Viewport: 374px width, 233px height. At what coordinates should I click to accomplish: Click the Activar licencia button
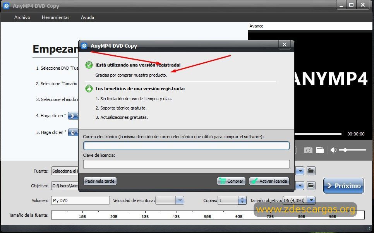click(269, 181)
